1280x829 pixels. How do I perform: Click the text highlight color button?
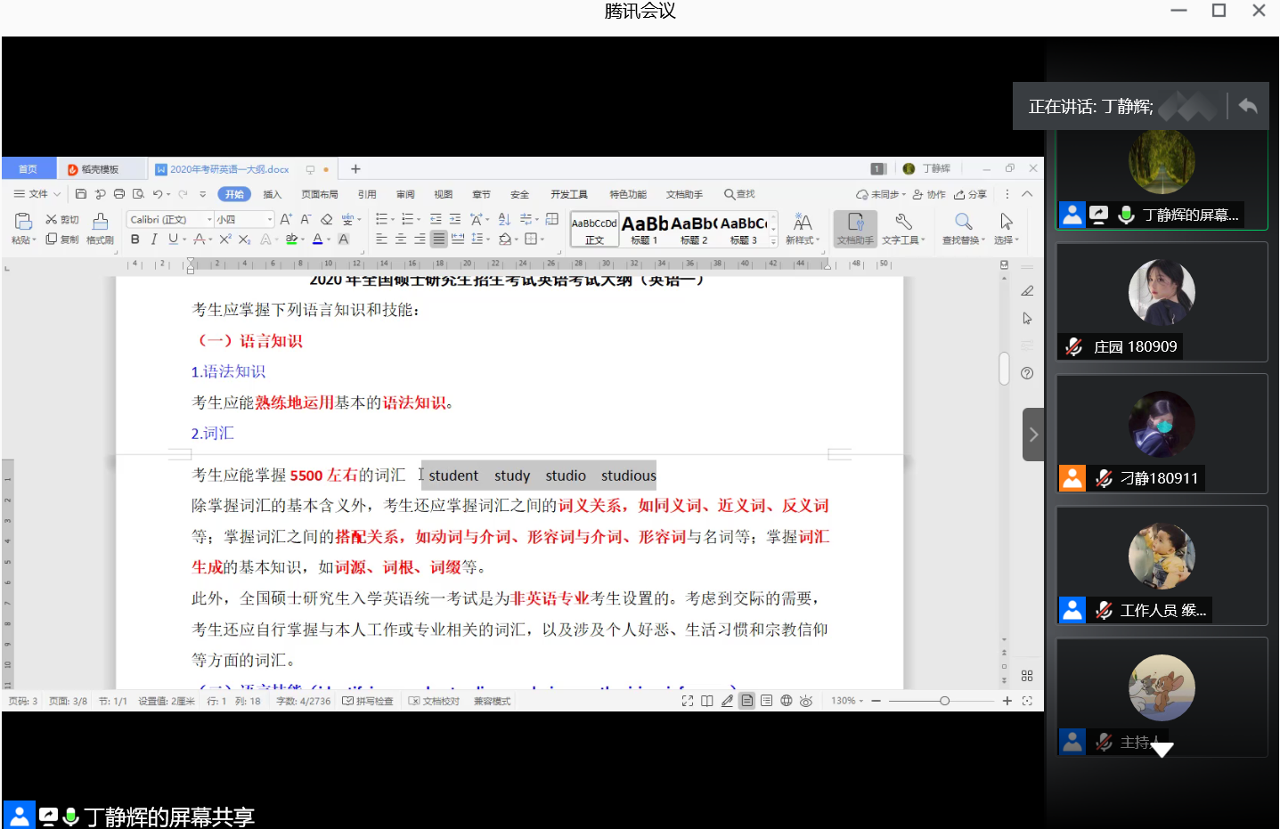(291, 239)
